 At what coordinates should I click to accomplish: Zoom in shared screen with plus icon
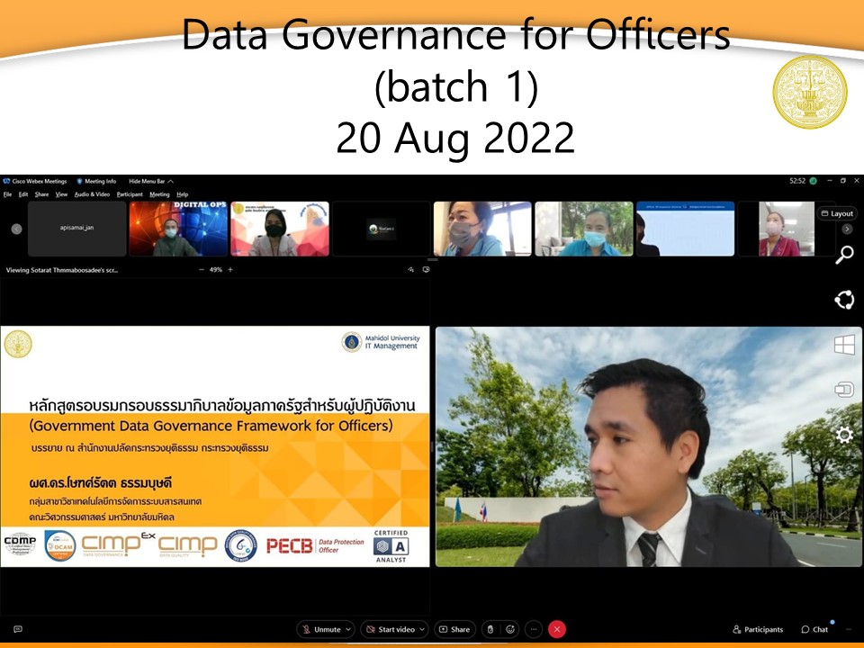click(x=230, y=269)
